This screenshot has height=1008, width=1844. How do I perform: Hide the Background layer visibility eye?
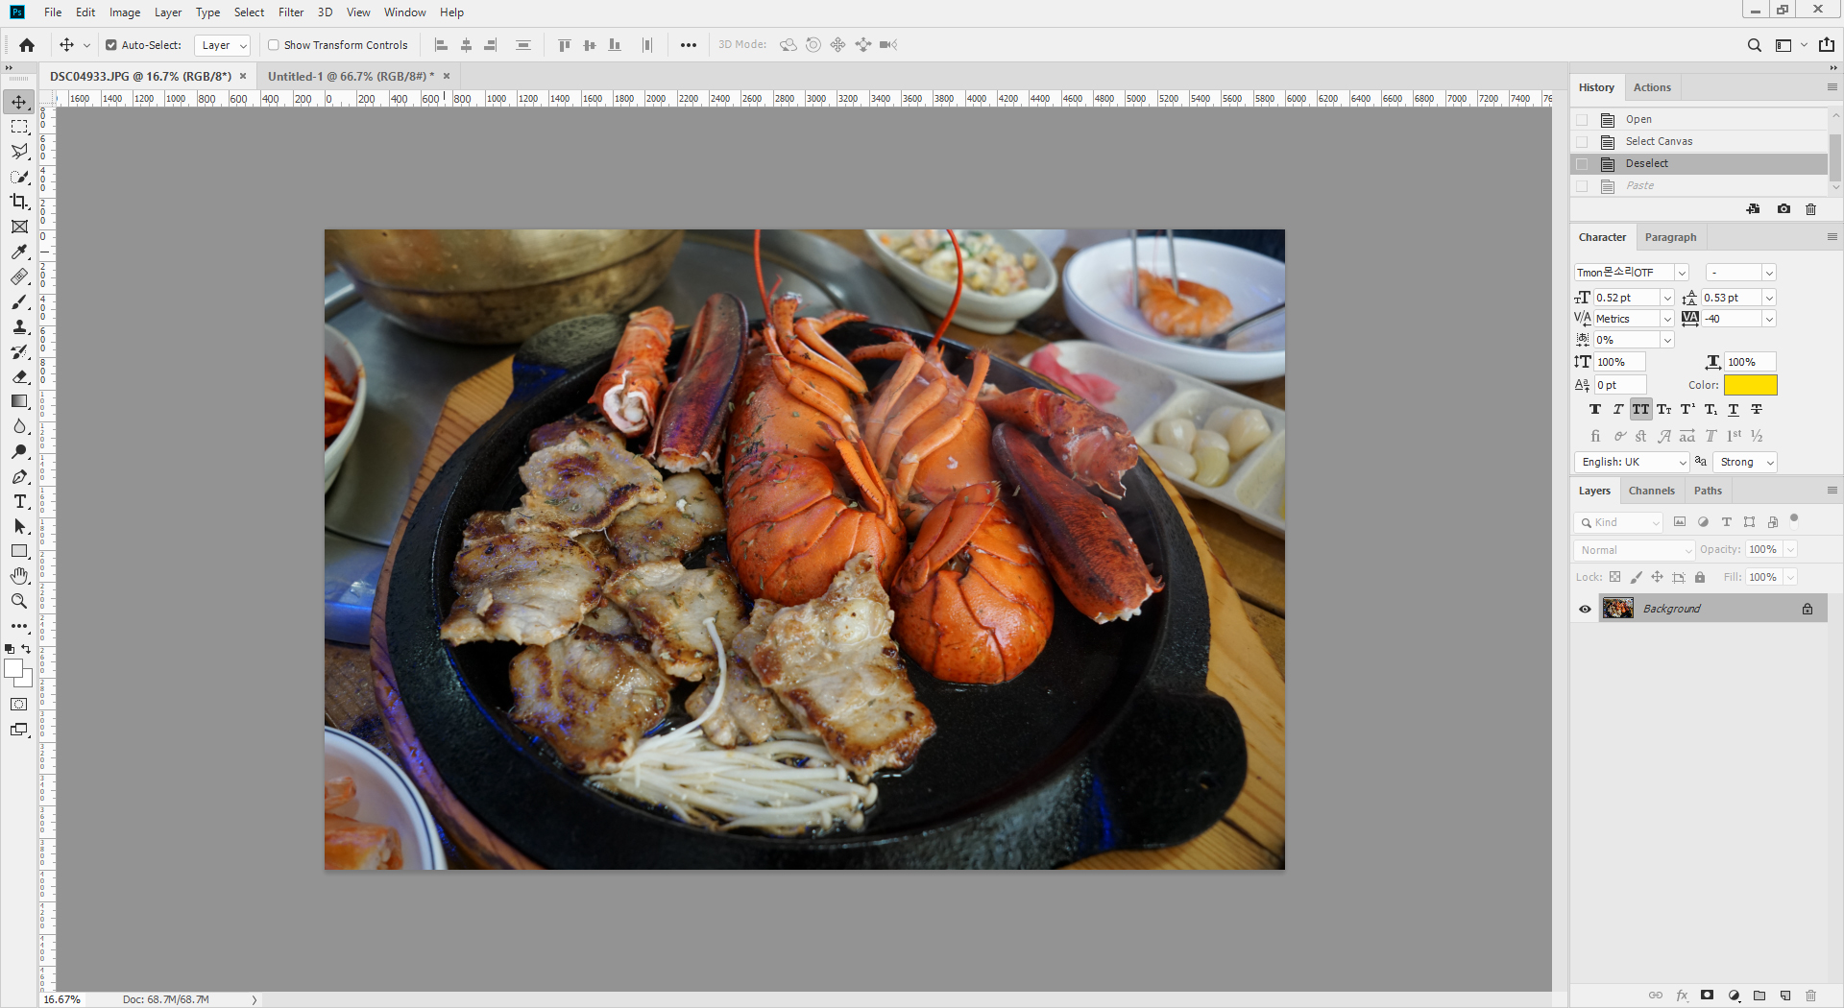click(x=1585, y=609)
